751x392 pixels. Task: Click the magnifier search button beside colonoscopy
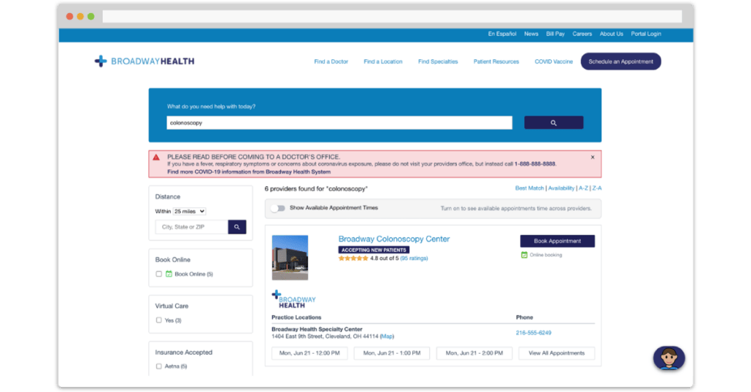tap(554, 123)
